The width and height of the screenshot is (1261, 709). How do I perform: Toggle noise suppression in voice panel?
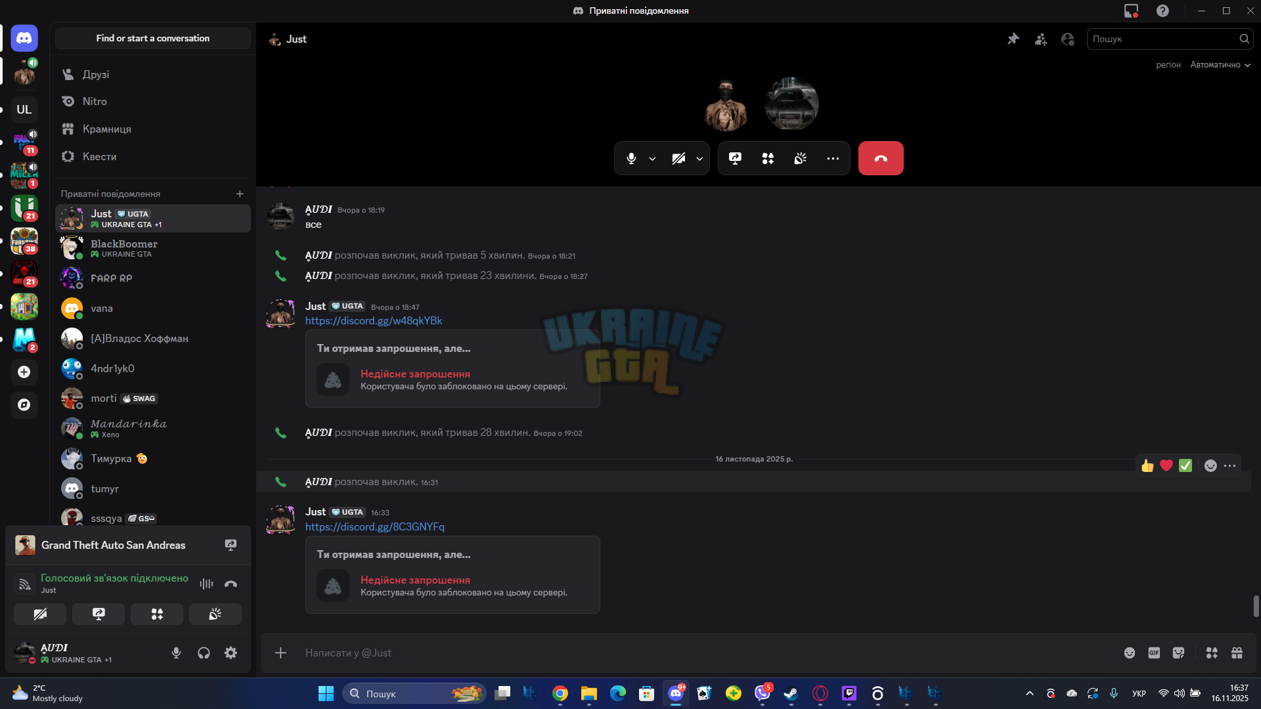click(x=206, y=584)
